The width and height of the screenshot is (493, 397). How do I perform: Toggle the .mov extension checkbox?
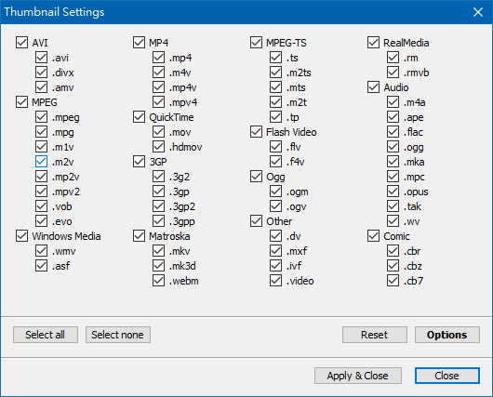pos(158,132)
